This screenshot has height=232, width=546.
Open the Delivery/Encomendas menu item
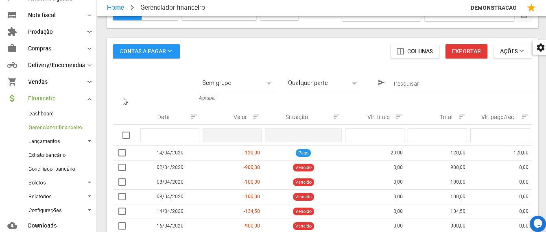point(57,65)
